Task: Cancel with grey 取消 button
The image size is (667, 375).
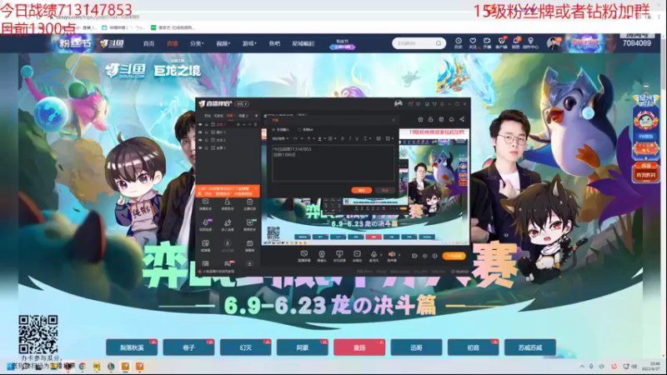Action: point(385,190)
